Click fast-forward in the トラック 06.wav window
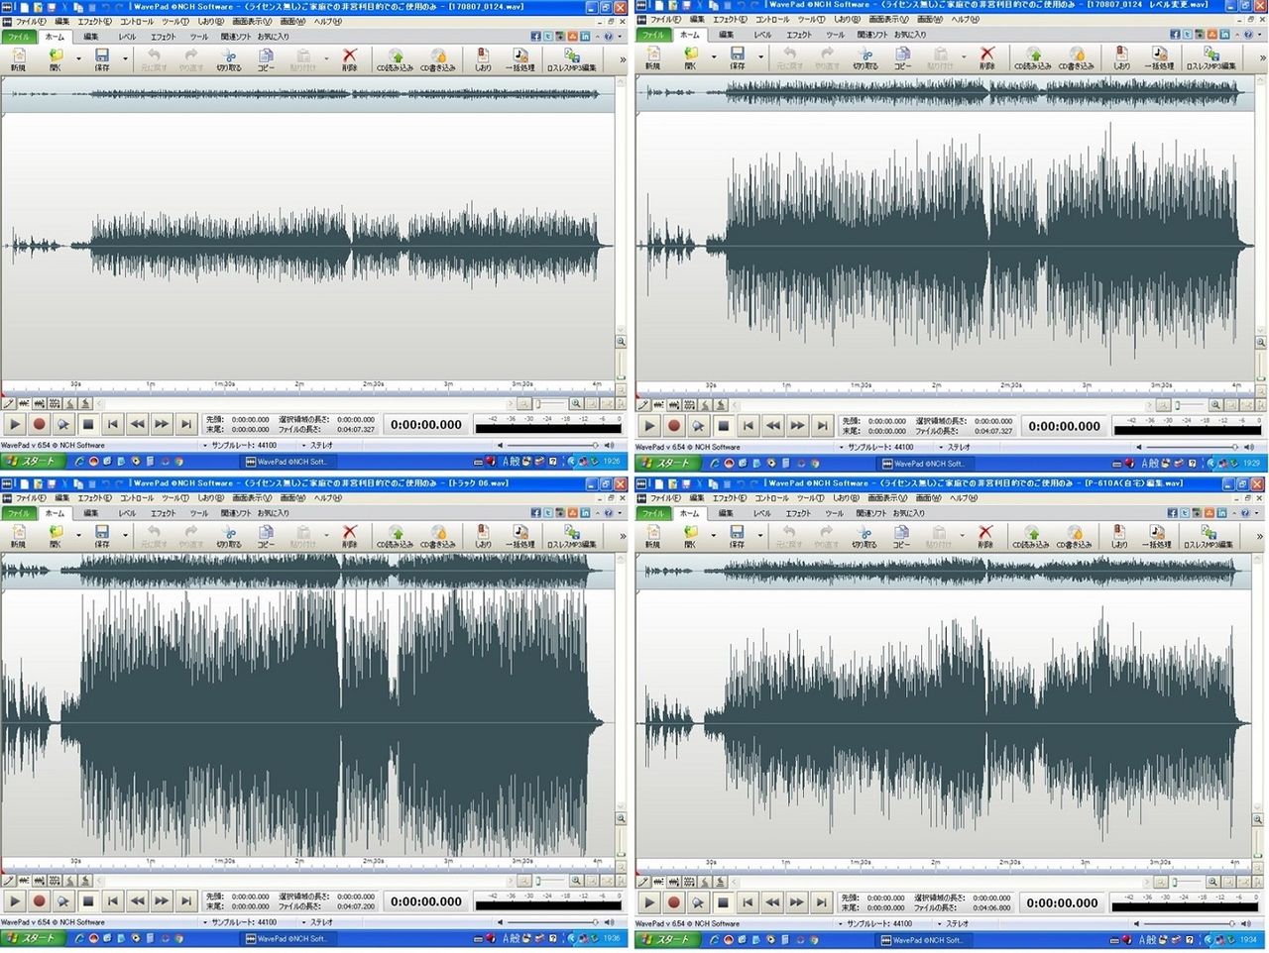The height and width of the screenshot is (953, 1269). [x=162, y=901]
